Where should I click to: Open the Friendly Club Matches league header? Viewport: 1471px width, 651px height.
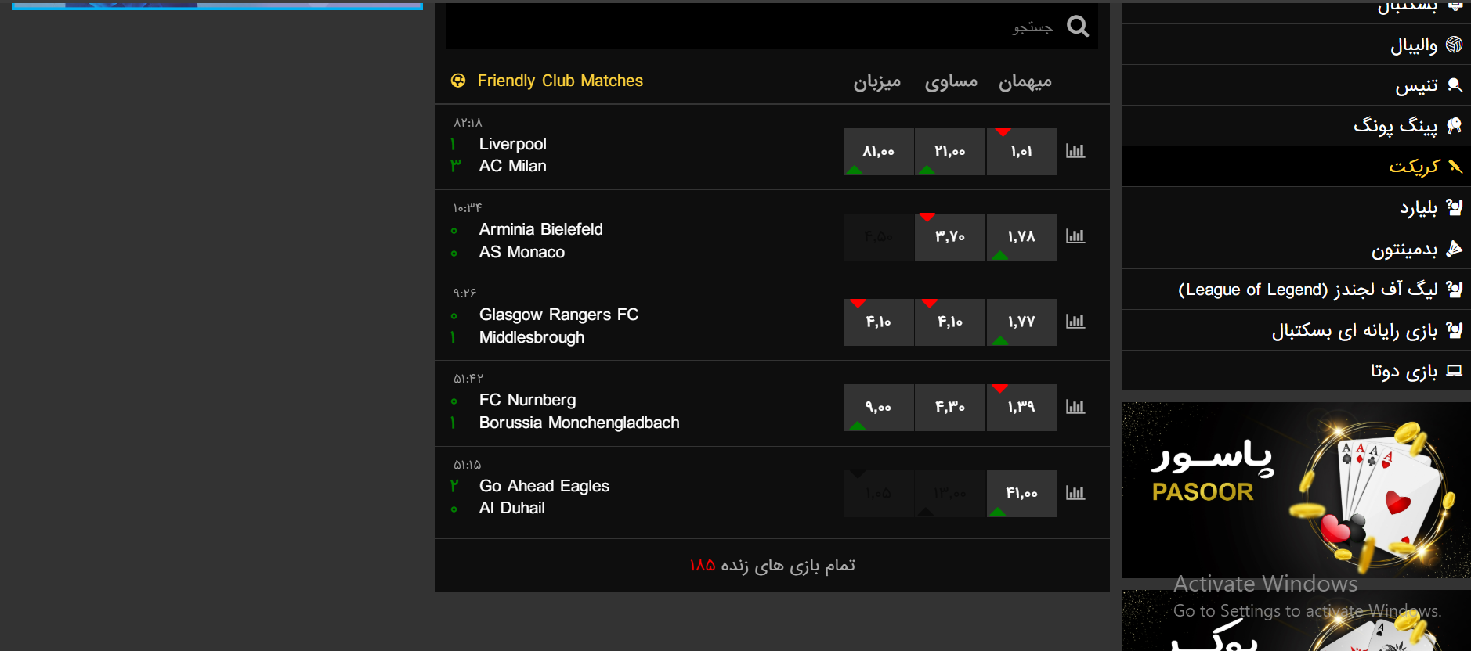coord(560,81)
